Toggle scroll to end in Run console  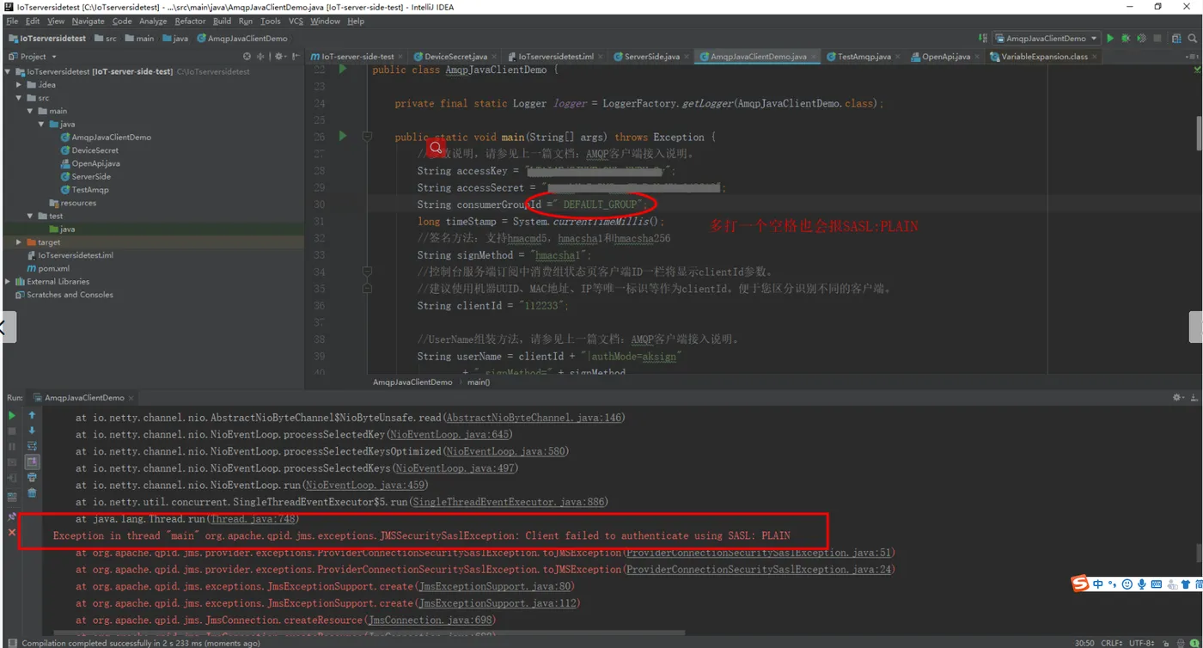(x=32, y=462)
